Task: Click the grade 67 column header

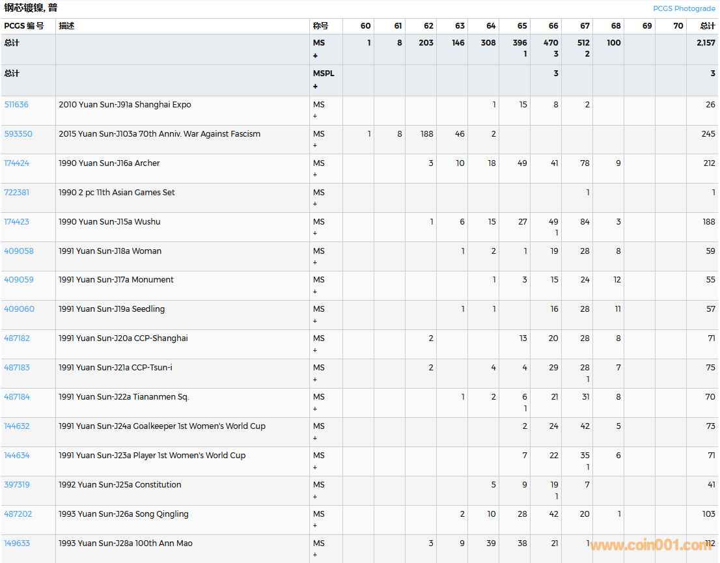Action: [585, 26]
